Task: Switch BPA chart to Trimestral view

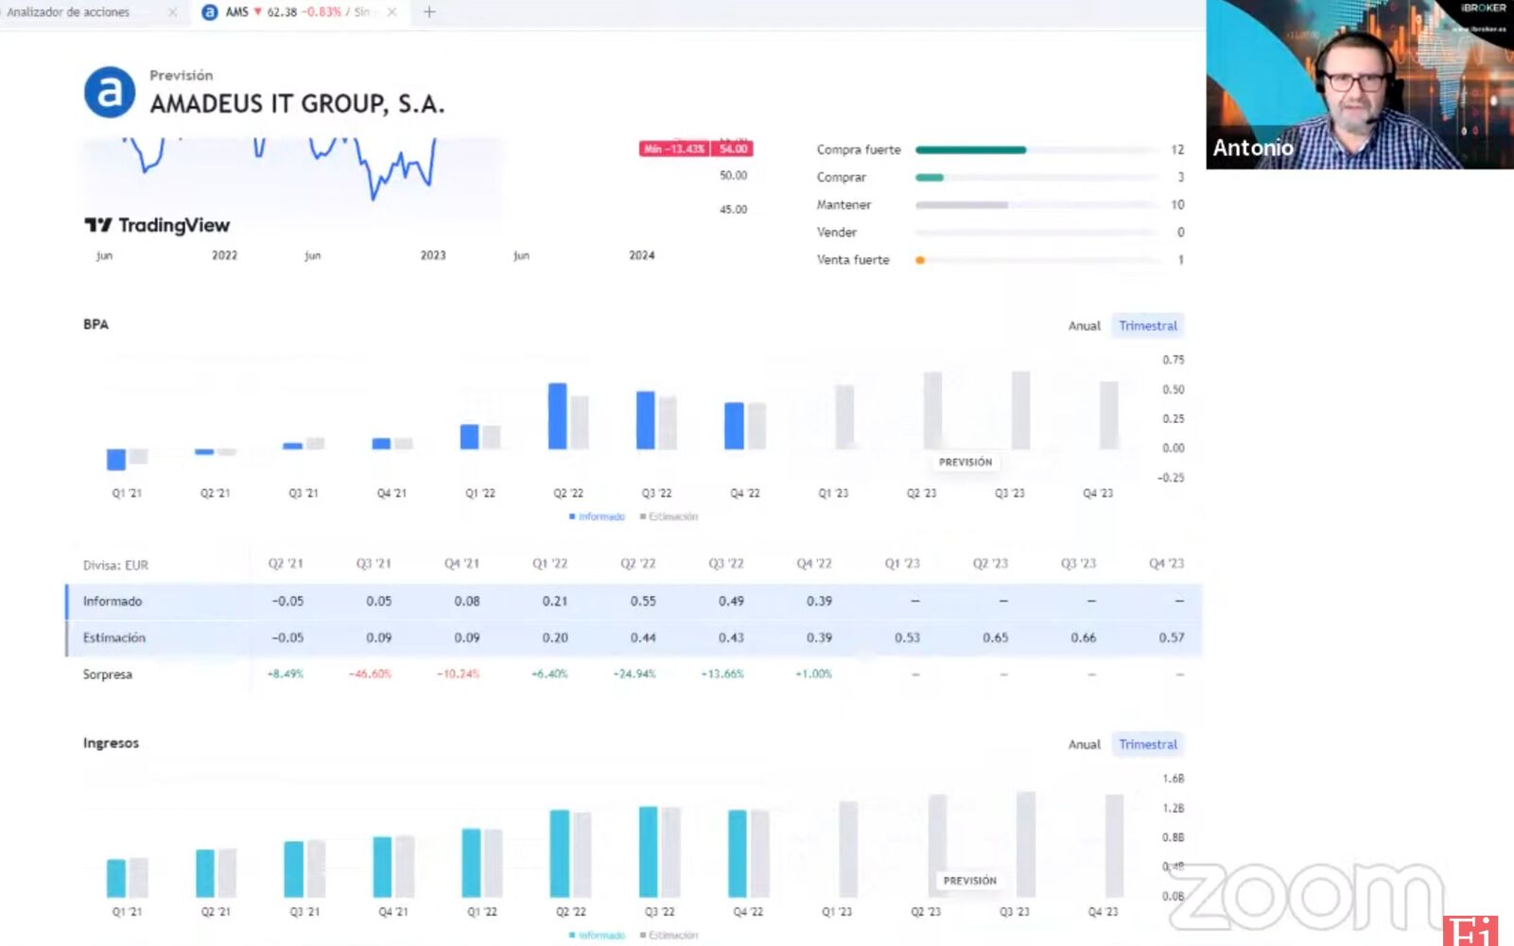Action: coord(1148,325)
